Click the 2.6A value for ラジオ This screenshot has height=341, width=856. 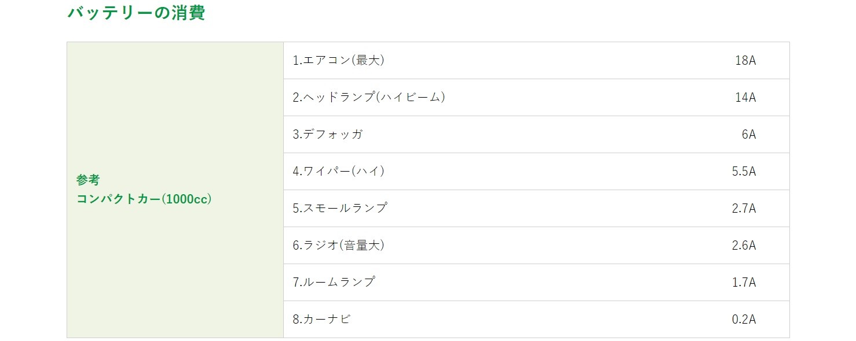(744, 245)
